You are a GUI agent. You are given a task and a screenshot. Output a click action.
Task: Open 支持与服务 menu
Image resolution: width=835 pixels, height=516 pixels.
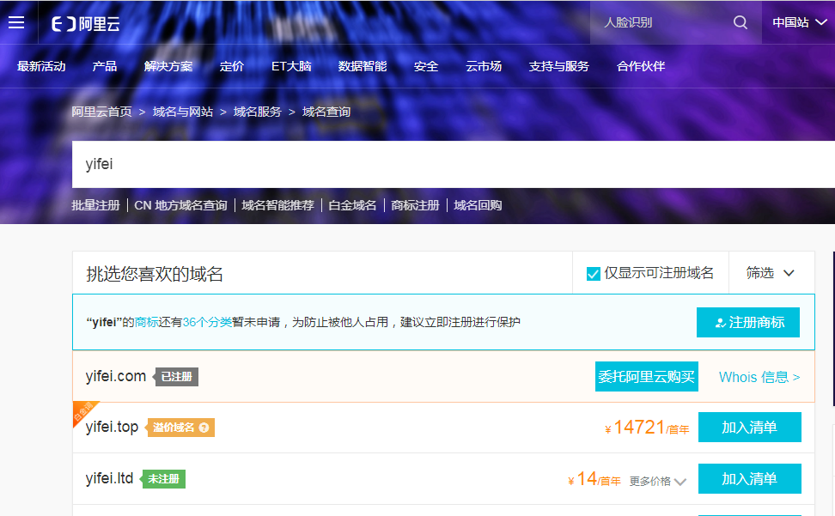(x=558, y=66)
